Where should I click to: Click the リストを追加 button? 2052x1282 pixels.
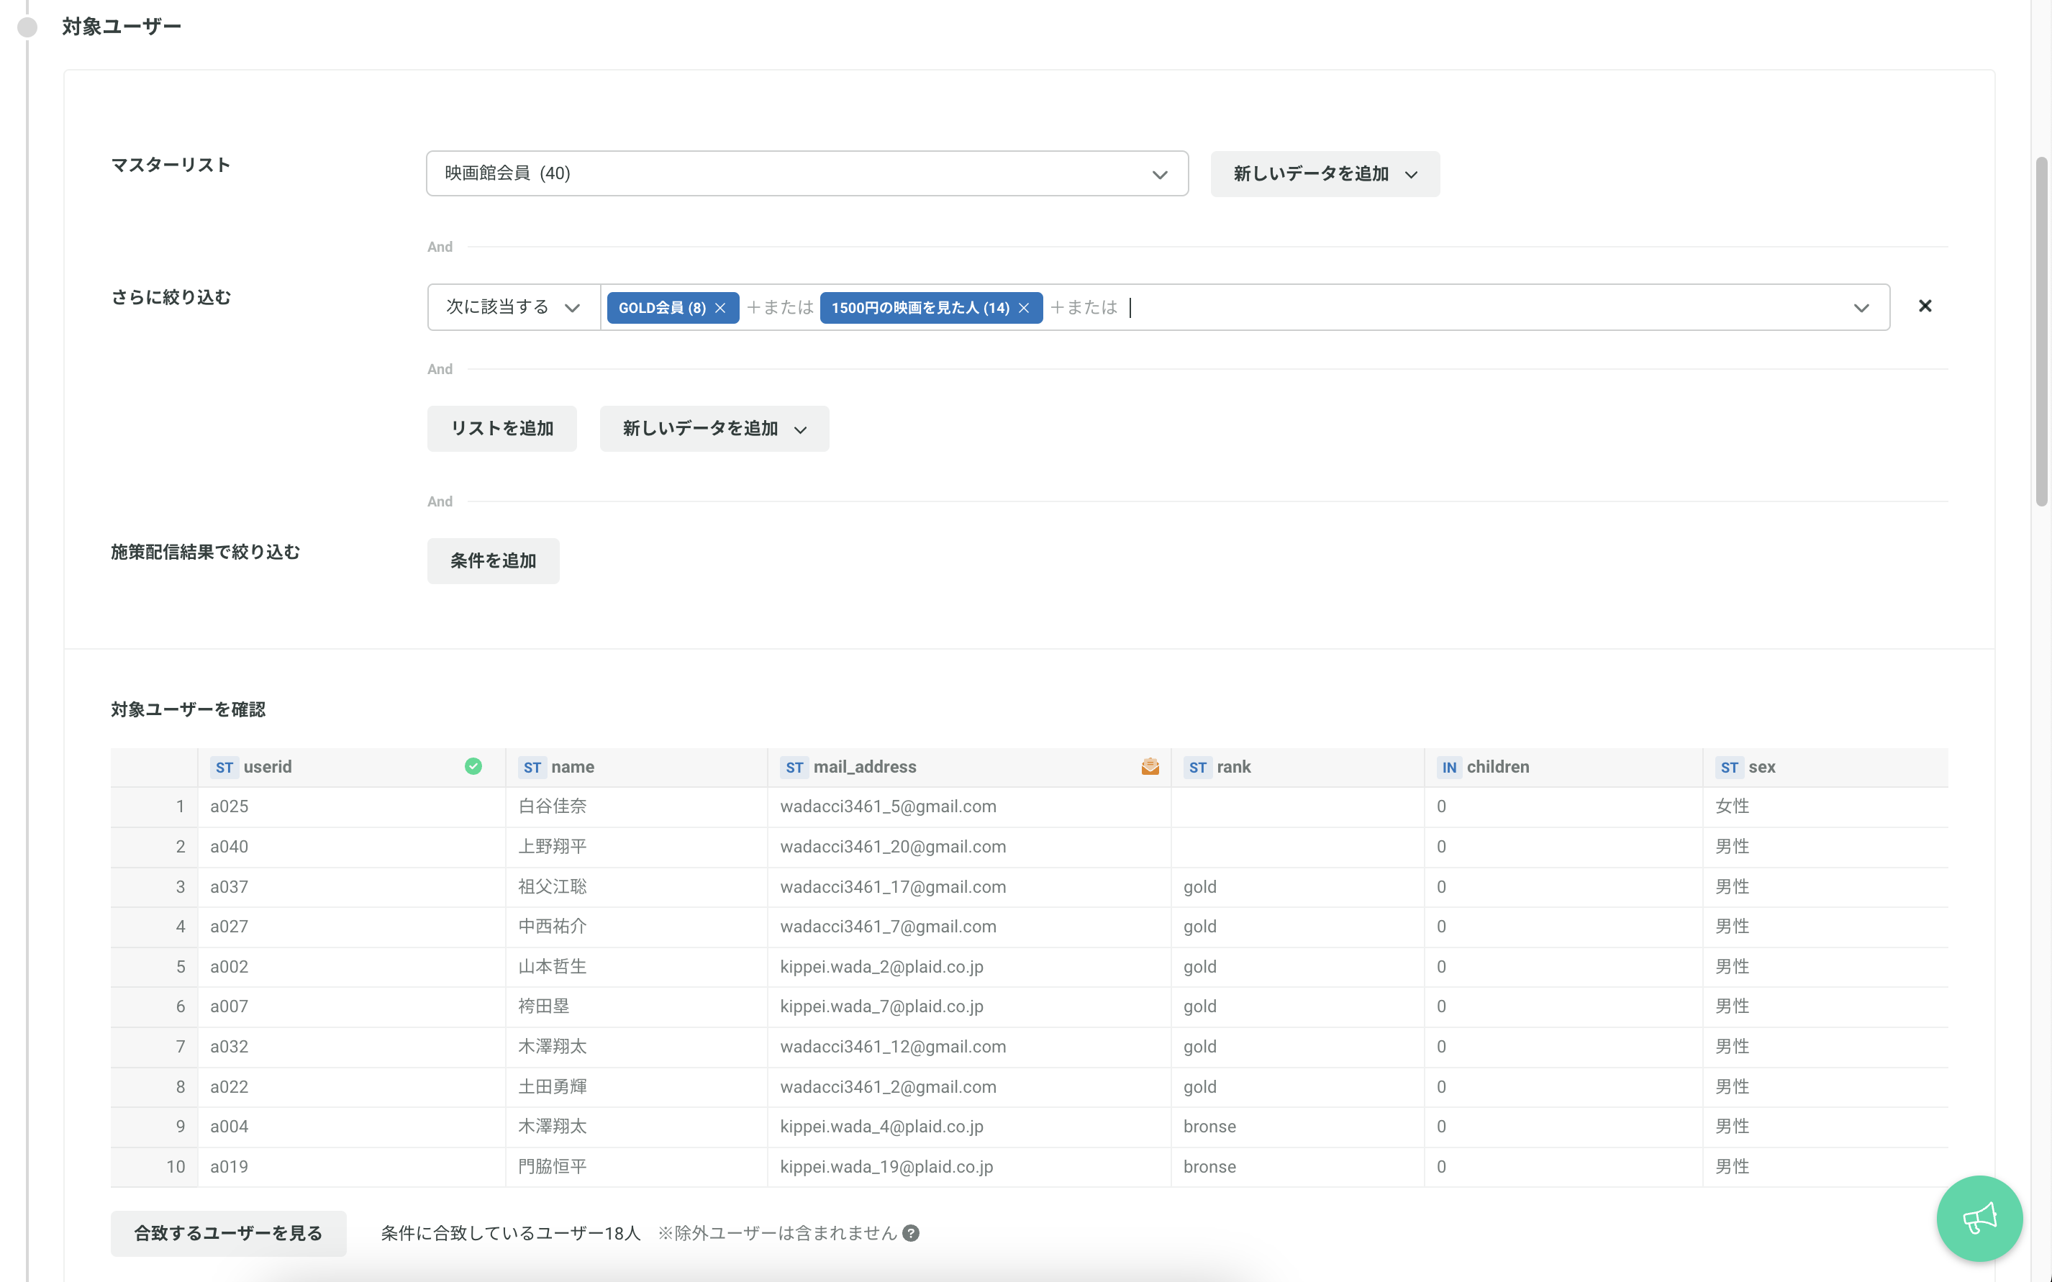point(502,428)
